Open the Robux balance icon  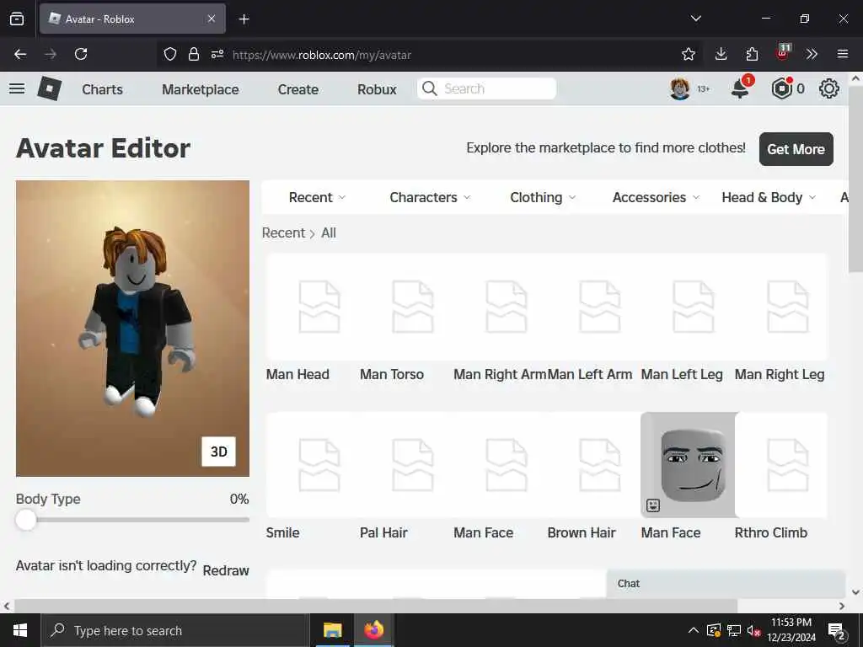point(781,88)
